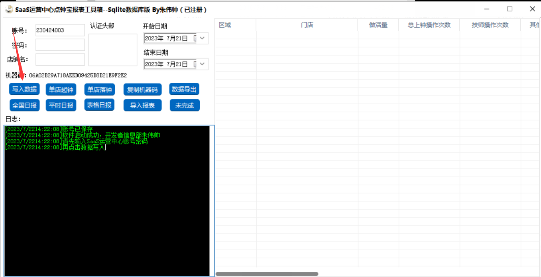Sort by the 门店 column header
Image resolution: width=541 pixels, height=277 pixels.
307,25
